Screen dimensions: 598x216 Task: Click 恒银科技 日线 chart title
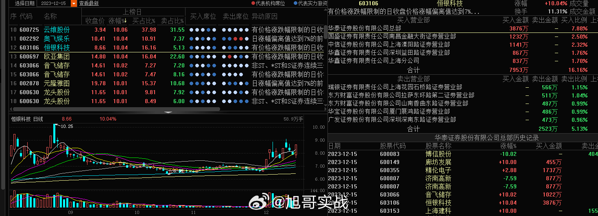pyautogui.click(x=27, y=119)
